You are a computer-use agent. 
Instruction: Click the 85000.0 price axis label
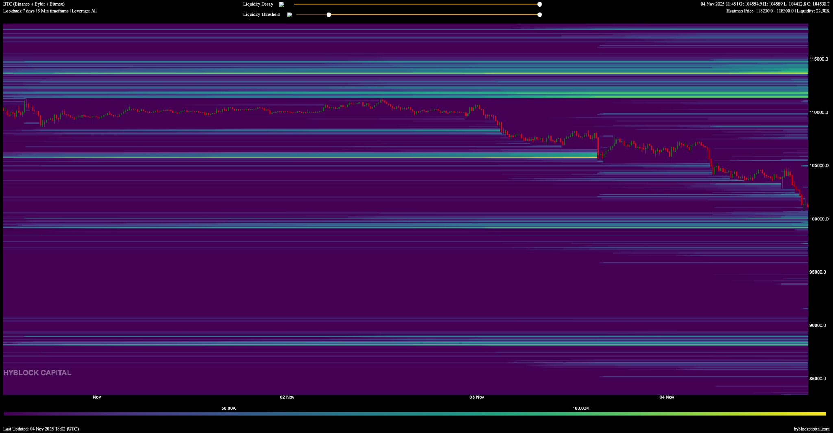[x=818, y=379]
